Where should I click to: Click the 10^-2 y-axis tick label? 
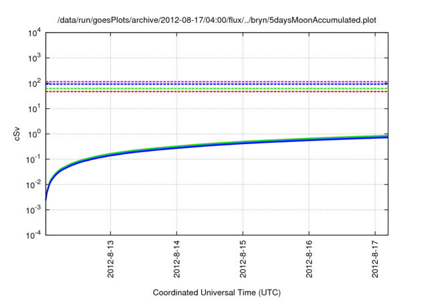[33, 184]
